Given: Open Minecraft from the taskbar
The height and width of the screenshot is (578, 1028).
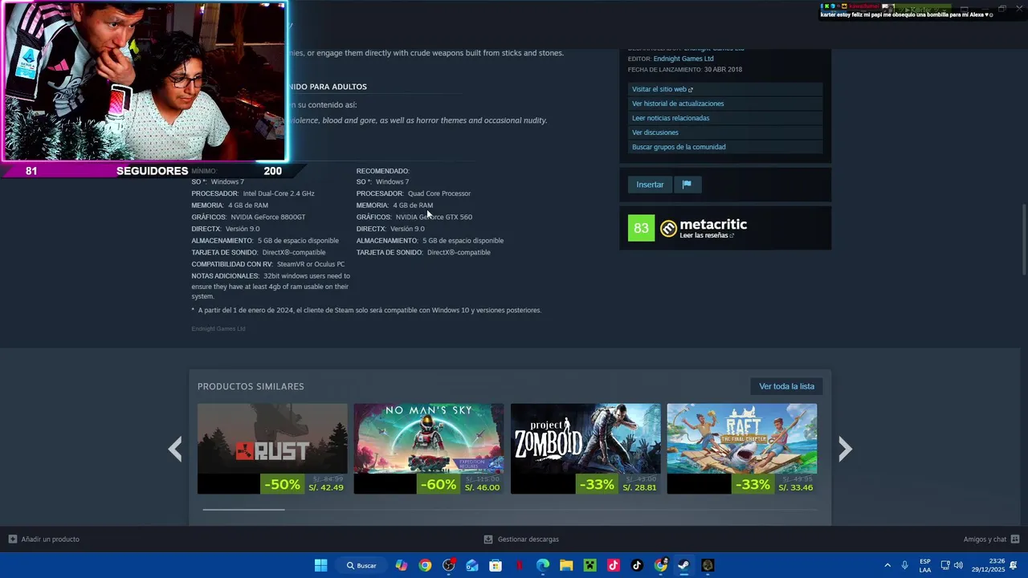Looking at the screenshot, I should coord(590,565).
